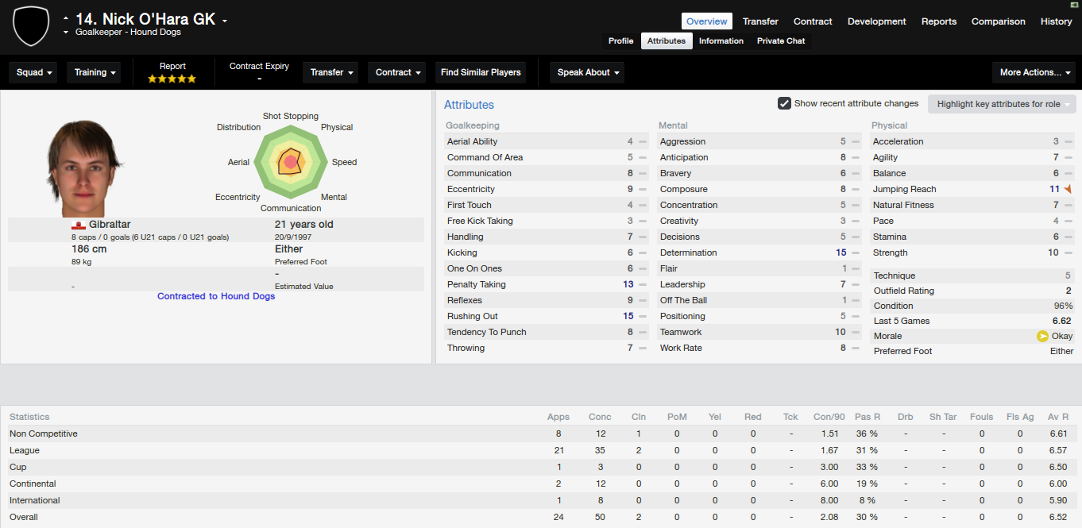Open the Squad dropdown menu
The height and width of the screenshot is (528, 1082).
pos(34,72)
